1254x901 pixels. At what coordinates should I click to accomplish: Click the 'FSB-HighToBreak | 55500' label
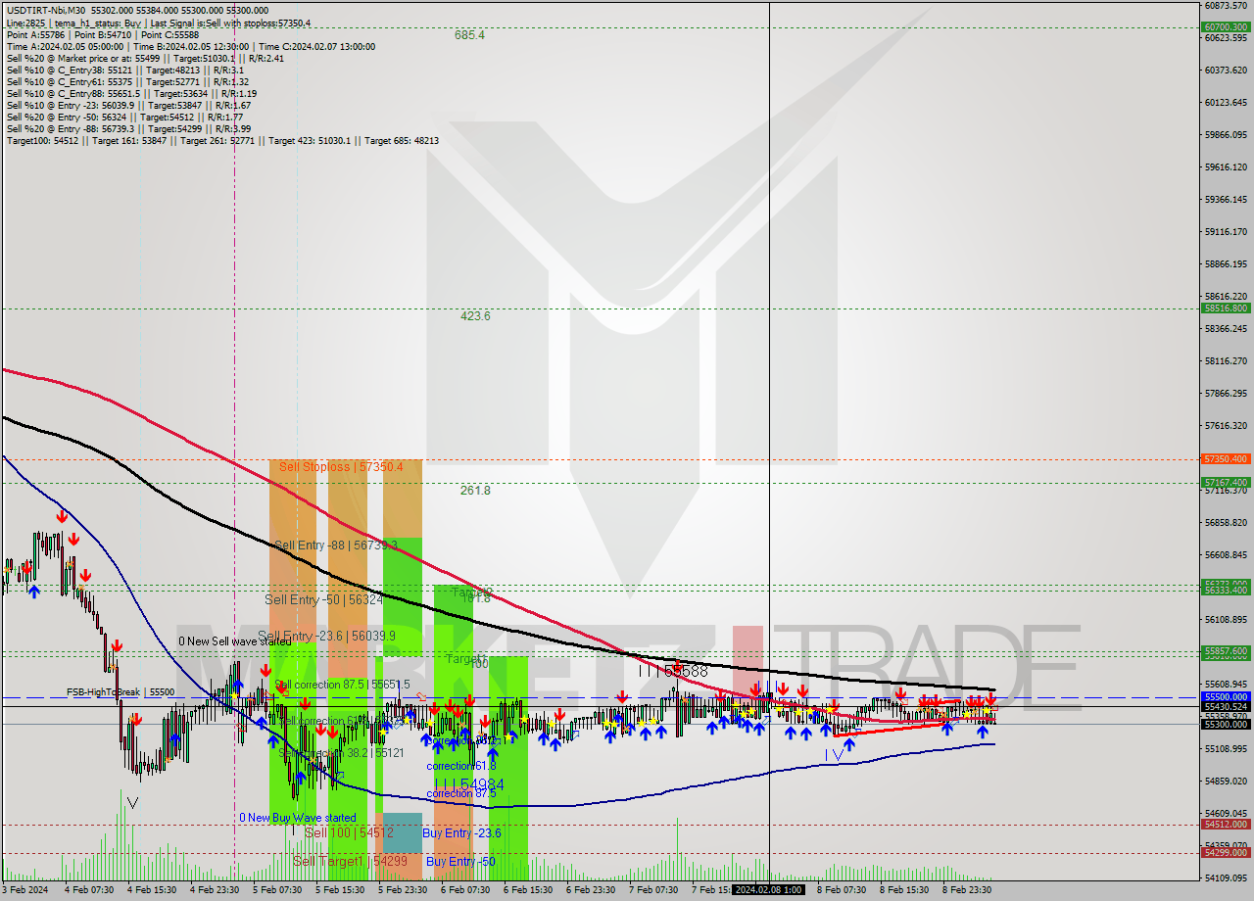121,692
